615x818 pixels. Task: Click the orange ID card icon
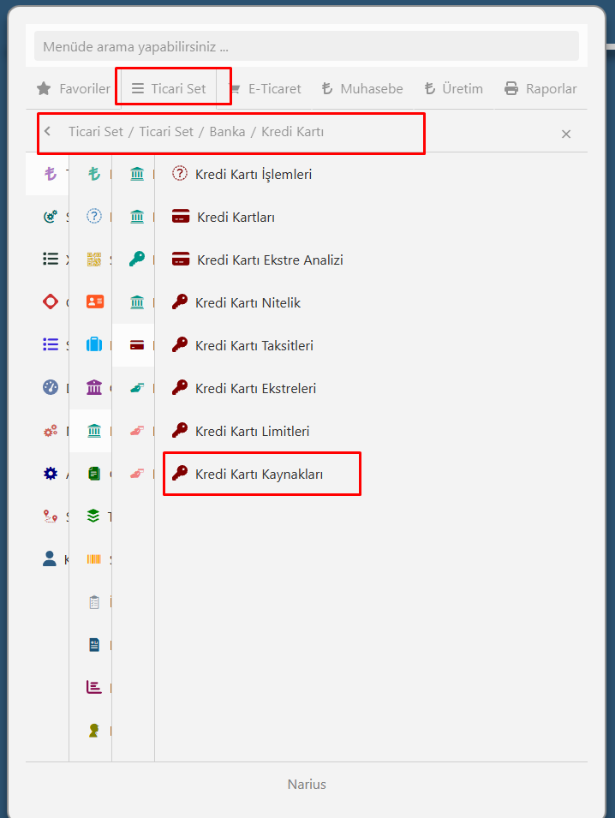(x=94, y=302)
